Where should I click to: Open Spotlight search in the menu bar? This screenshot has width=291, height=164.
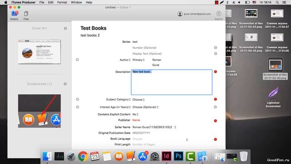click(277, 2)
